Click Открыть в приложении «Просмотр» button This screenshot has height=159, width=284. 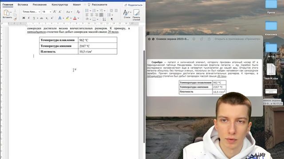pos(237,39)
